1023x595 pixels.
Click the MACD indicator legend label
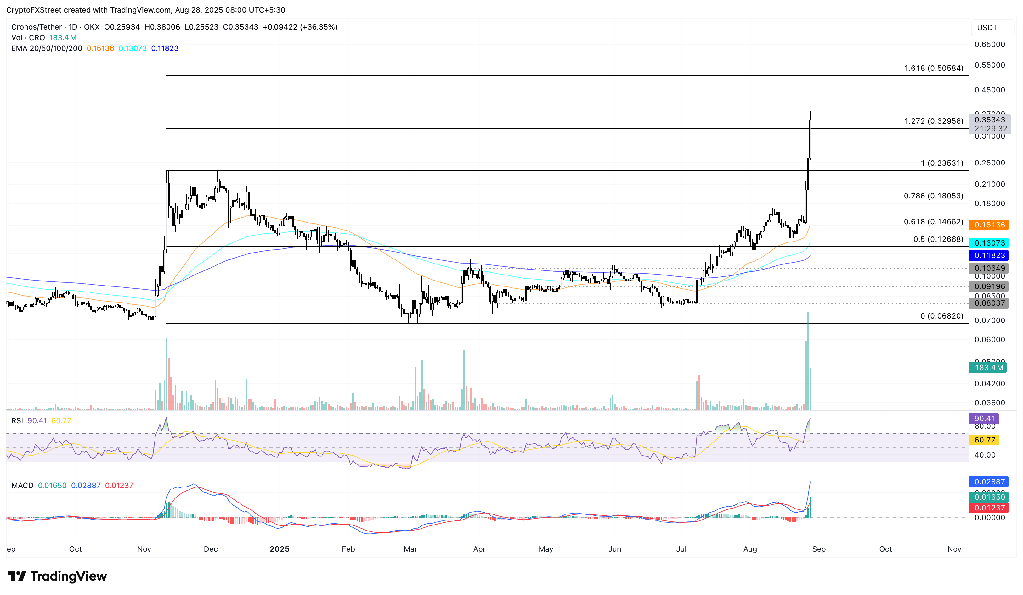tap(22, 486)
